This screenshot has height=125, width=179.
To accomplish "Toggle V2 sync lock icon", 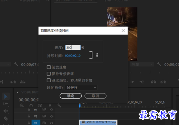I will (x=44, y=116).
